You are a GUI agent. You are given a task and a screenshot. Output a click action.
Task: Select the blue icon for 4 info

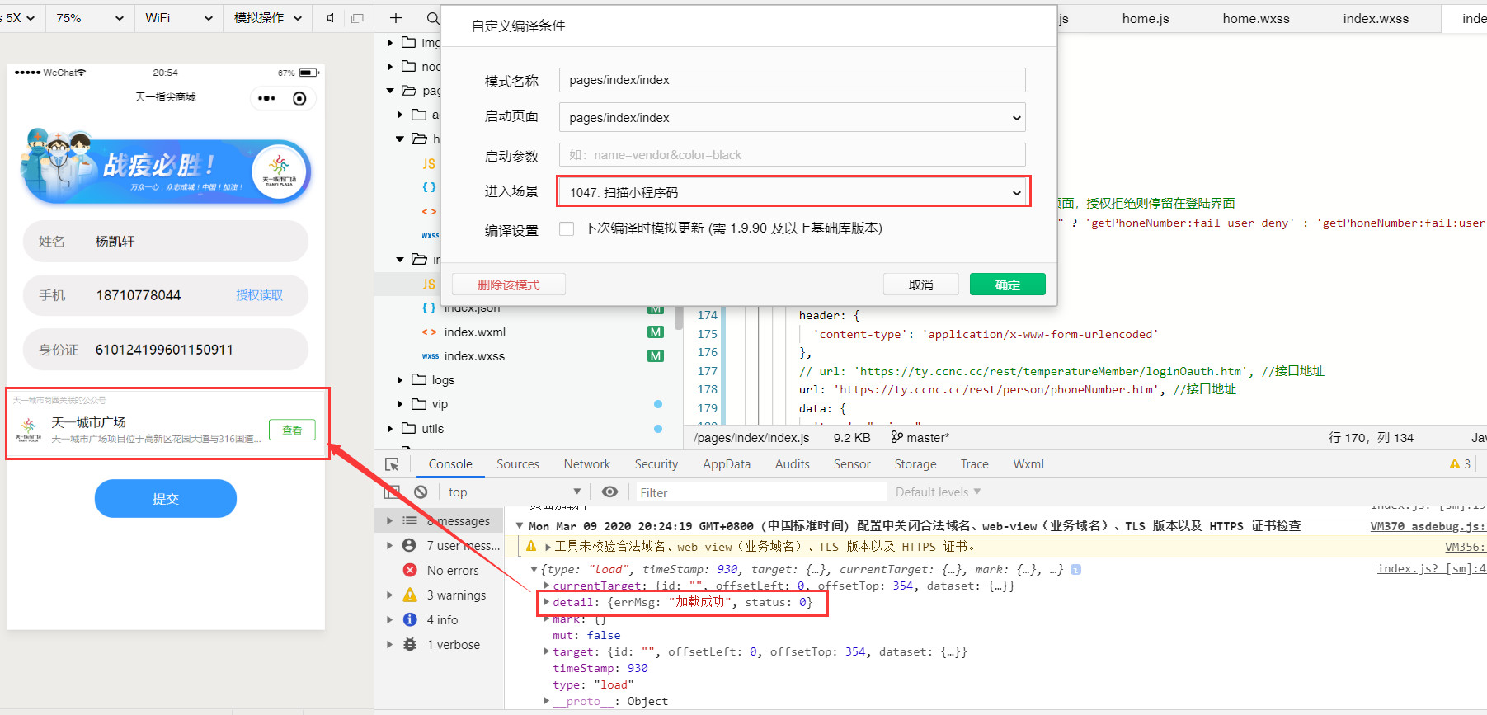click(410, 619)
